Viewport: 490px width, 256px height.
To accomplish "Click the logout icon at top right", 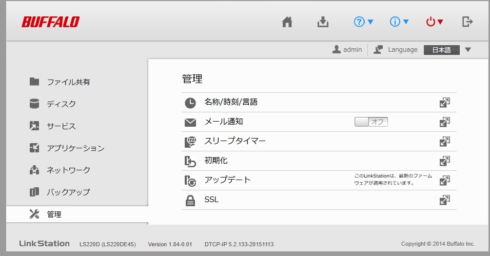I will 467,22.
